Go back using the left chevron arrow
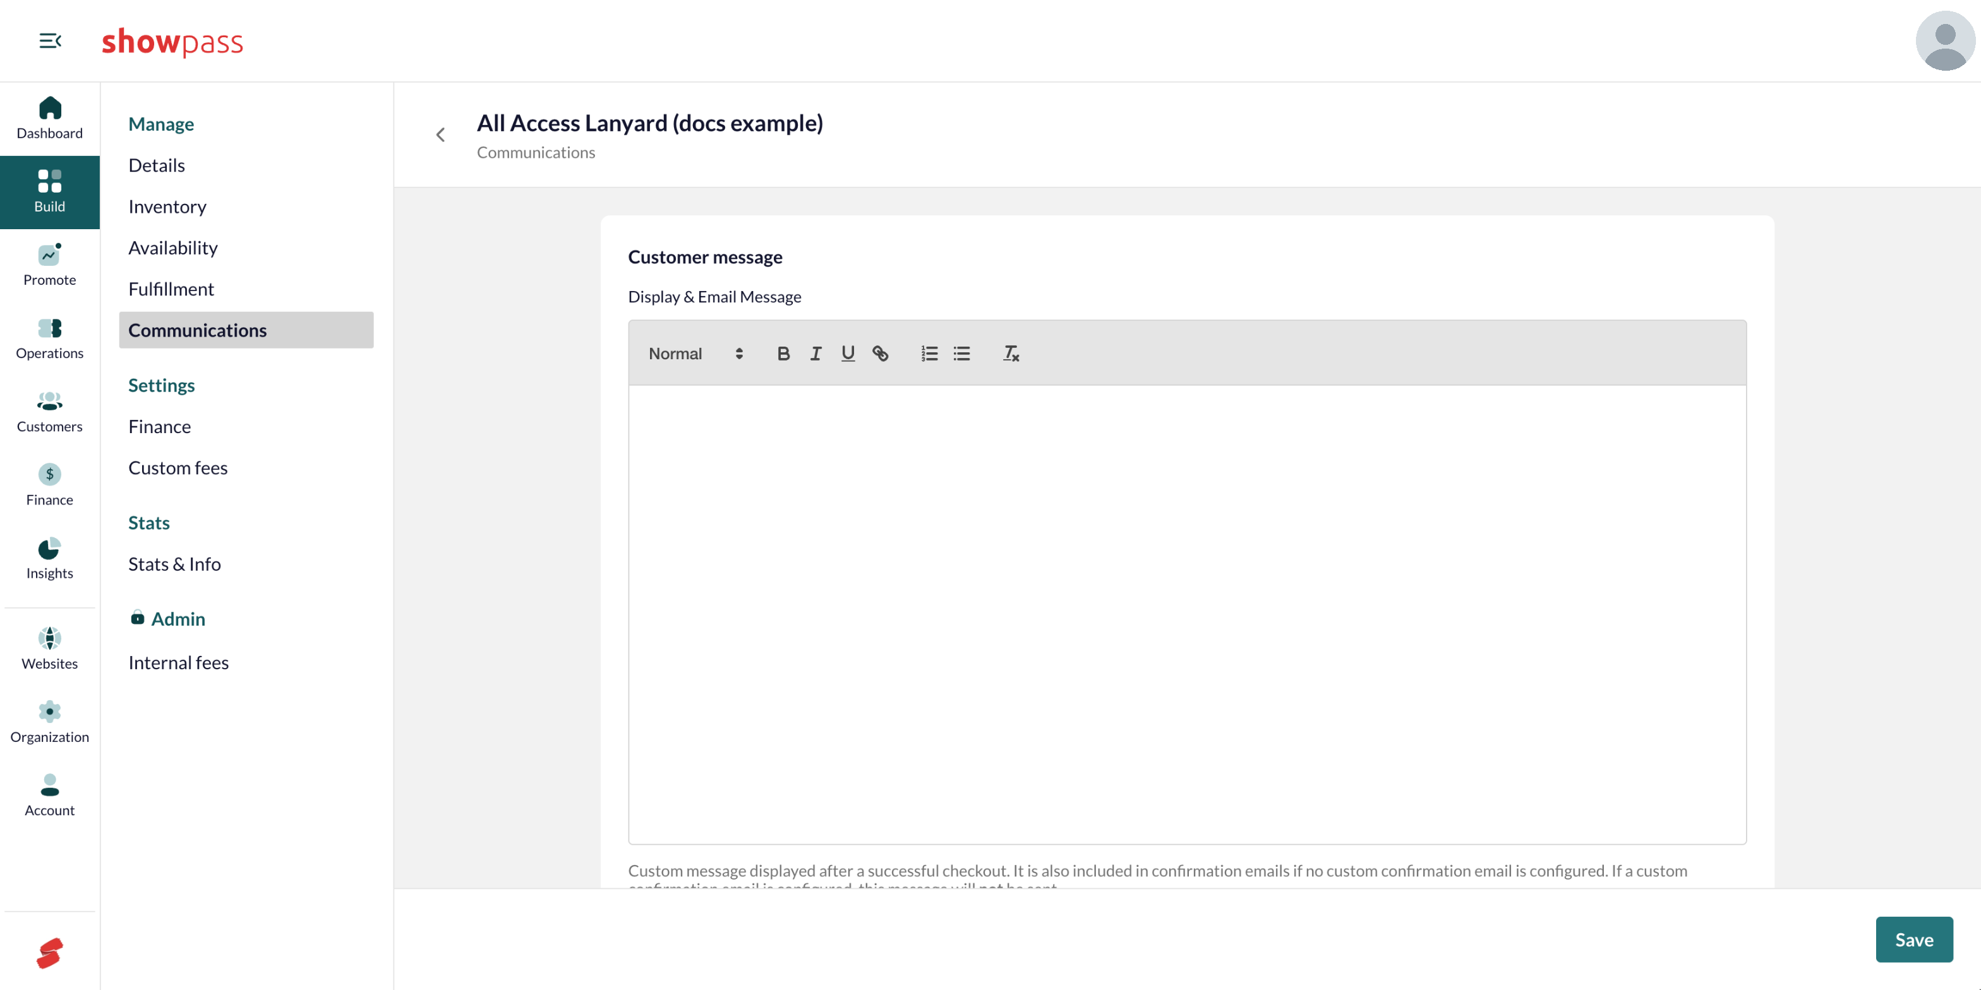The image size is (1981, 990). [441, 135]
